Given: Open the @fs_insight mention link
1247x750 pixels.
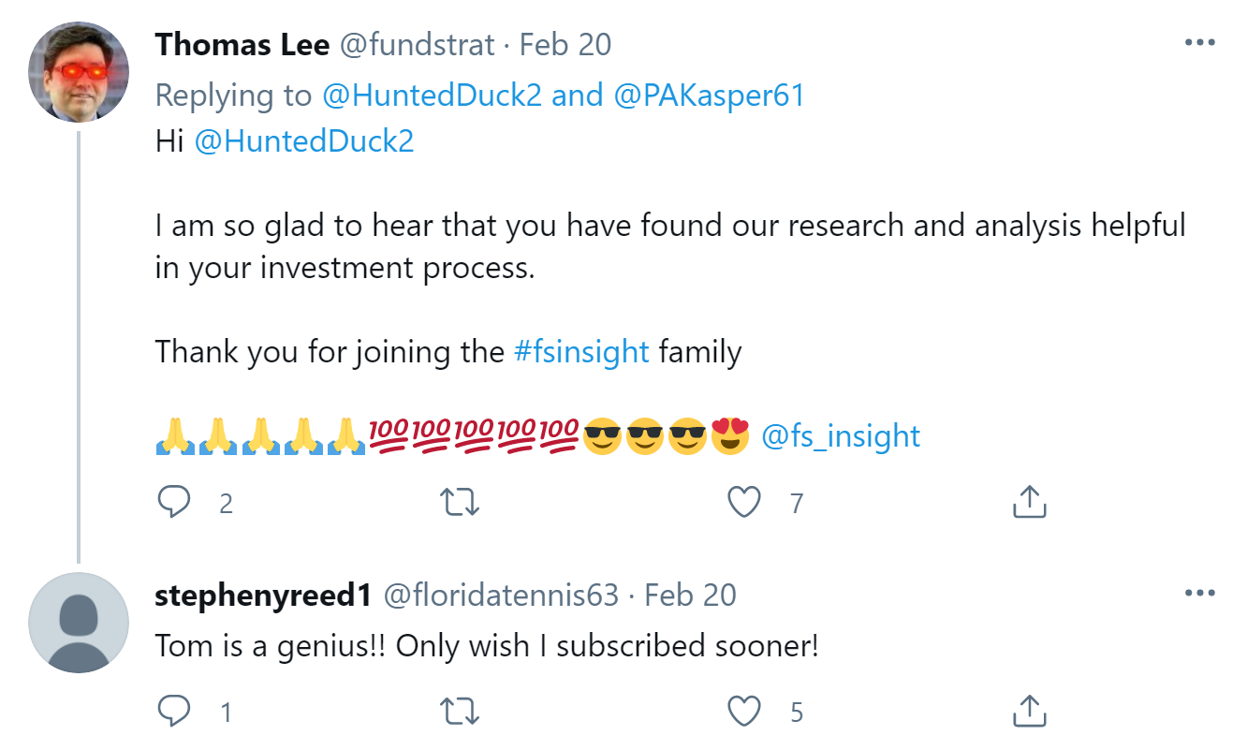Looking at the screenshot, I should 841,435.
